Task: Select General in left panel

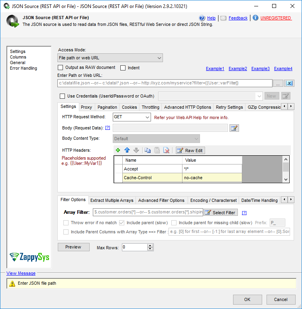Action: 18,63
